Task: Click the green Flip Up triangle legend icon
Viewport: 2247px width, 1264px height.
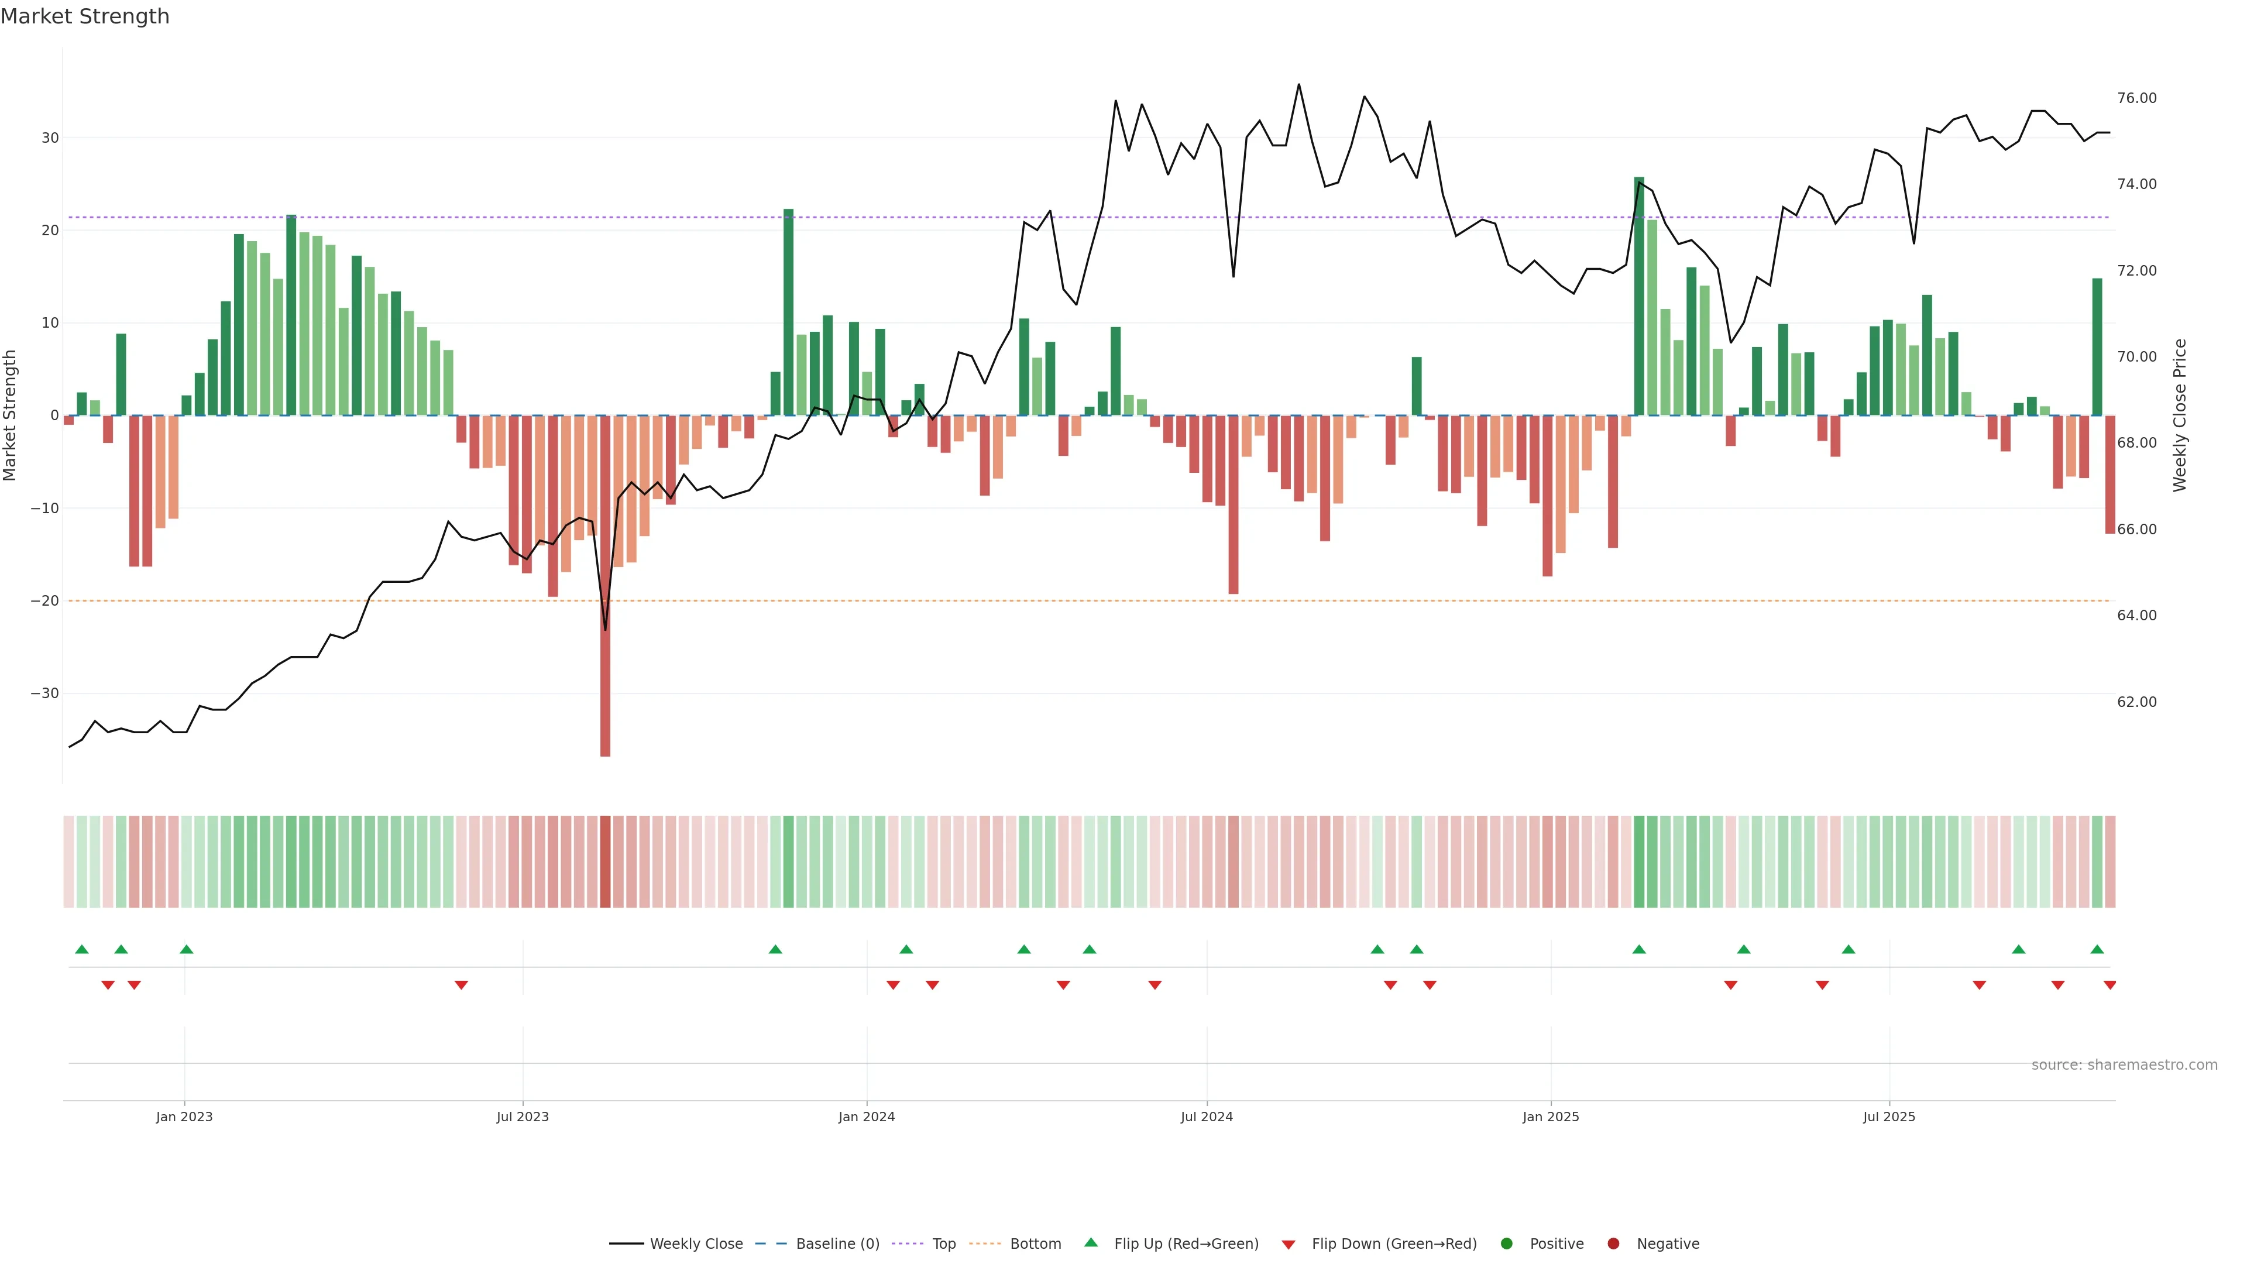Action: pyautogui.click(x=1090, y=1242)
